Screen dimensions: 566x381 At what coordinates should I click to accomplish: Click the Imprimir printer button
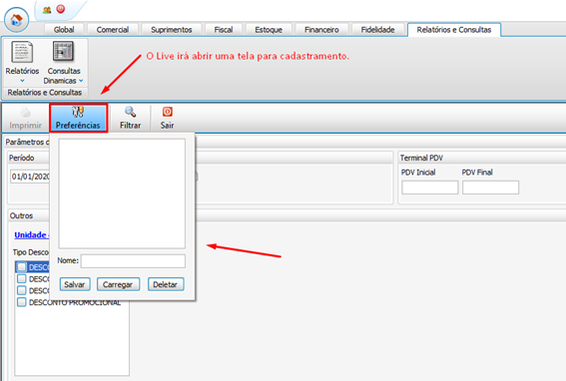[x=25, y=118]
